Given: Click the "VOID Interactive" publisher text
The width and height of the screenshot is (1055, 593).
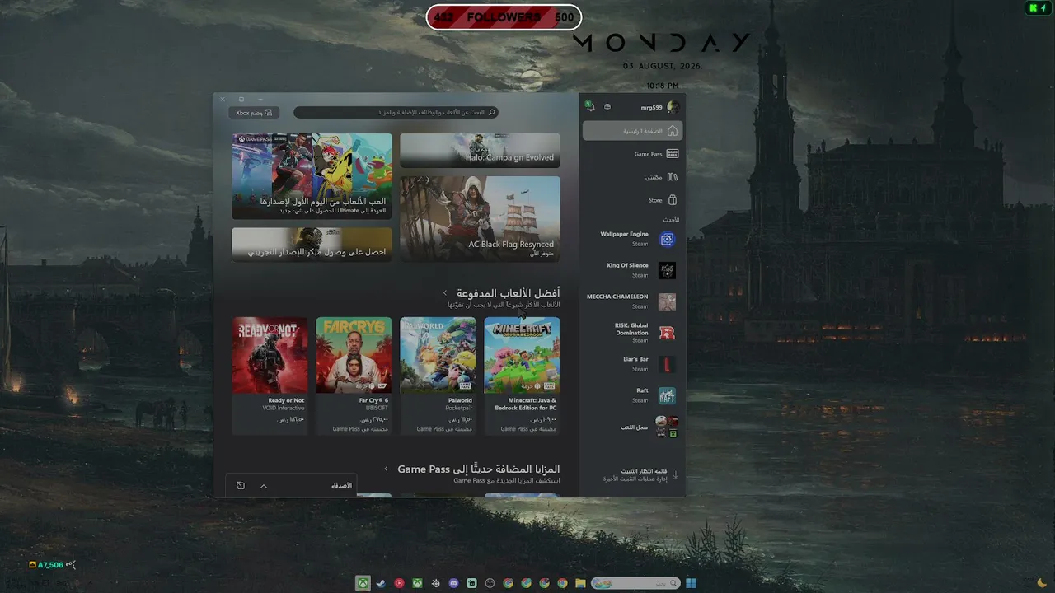Looking at the screenshot, I should (x=285, y=408).
